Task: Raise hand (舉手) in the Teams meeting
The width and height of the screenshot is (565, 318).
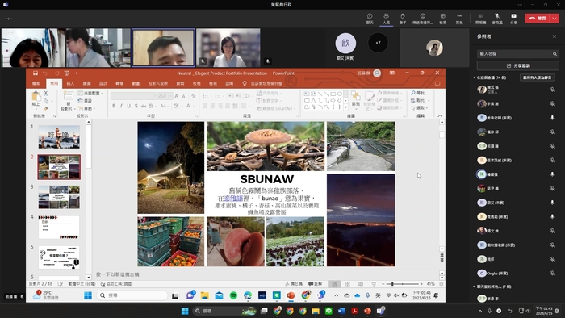Action: click(x=403, y=19)
